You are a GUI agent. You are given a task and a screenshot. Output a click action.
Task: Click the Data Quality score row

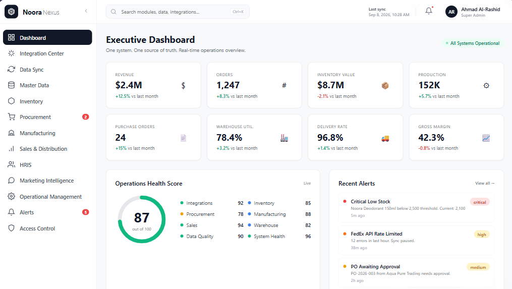pos(212,237)
